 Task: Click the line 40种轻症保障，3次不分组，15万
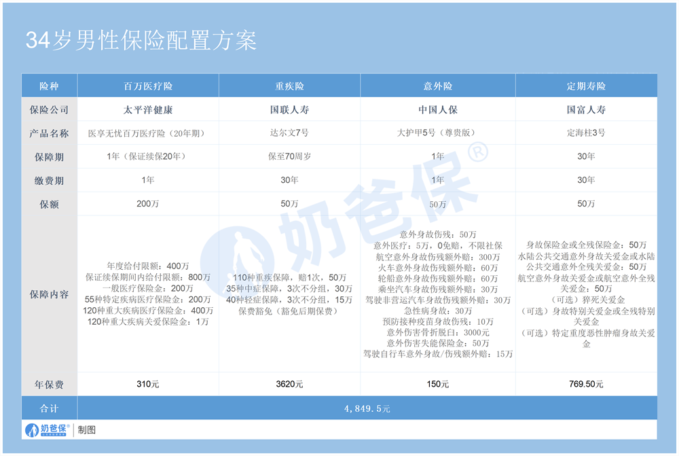pyautogui.click(x=290, y=300)
